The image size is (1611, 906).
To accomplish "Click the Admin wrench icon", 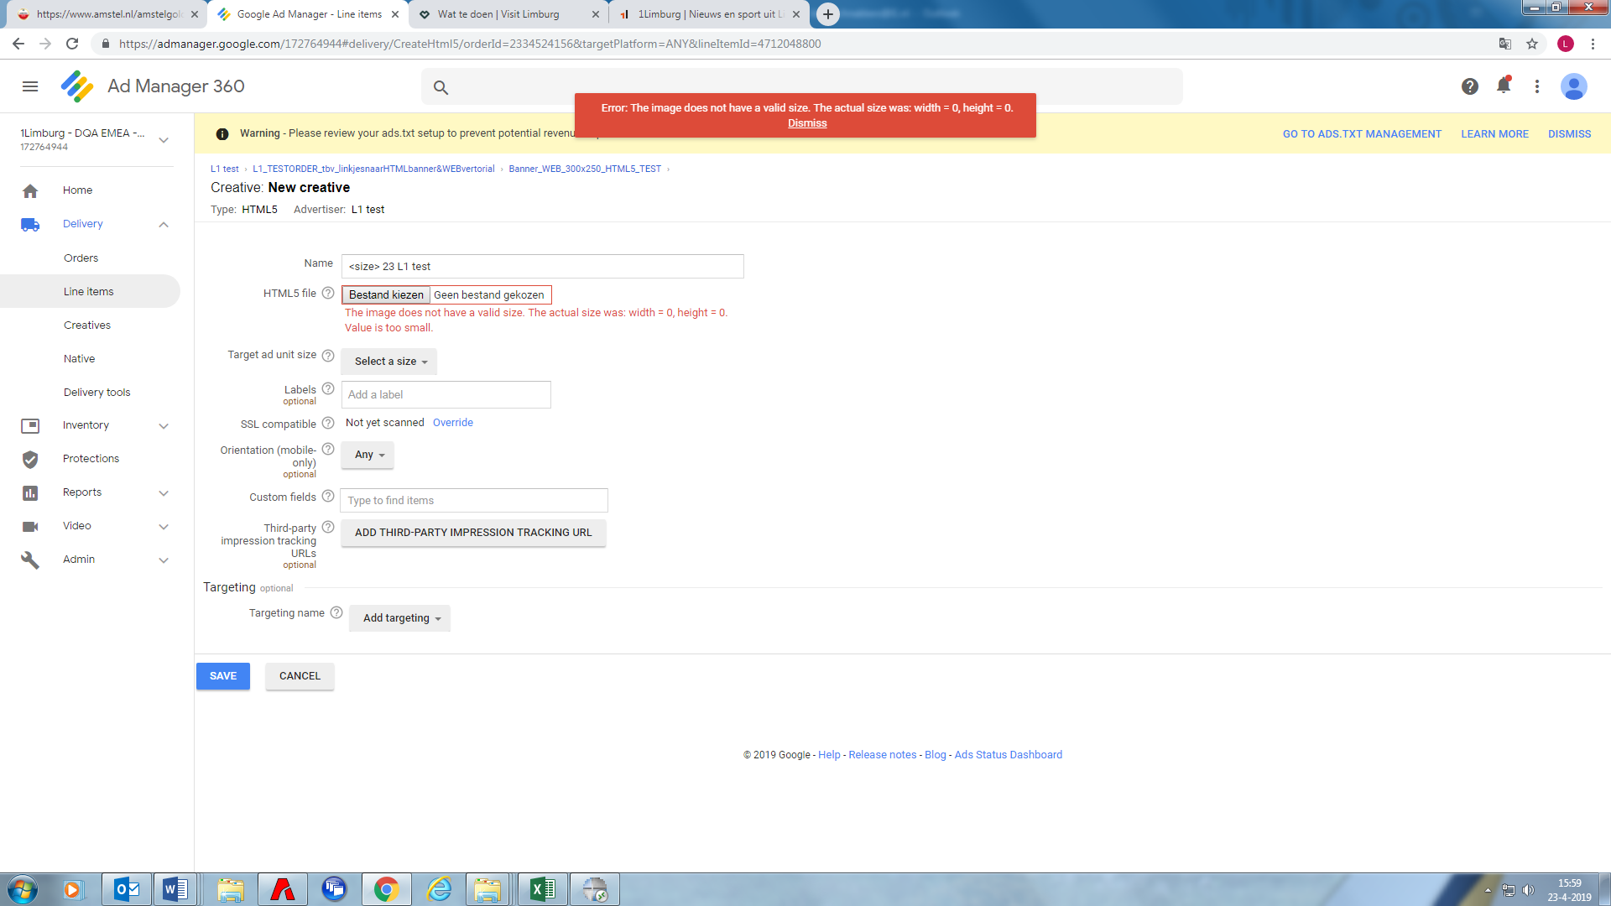I will pos(30,560).
